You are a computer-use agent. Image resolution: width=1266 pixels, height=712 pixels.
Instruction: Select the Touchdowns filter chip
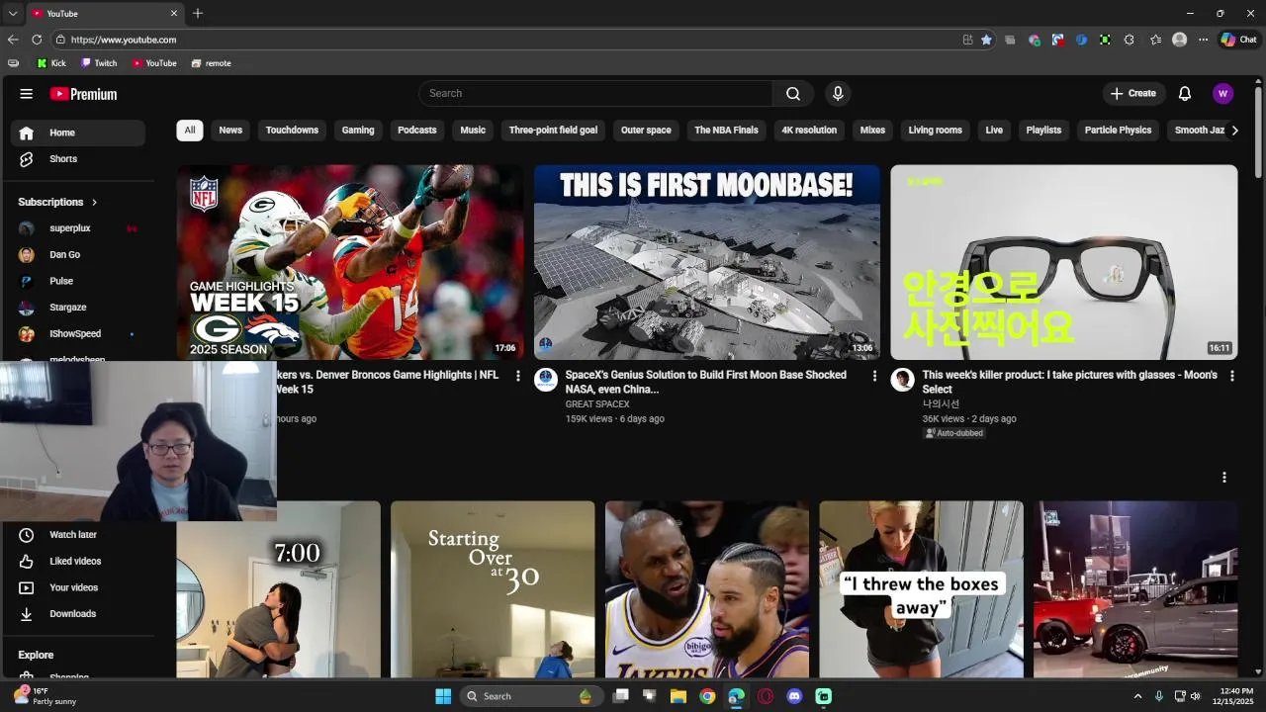(x=292, y=131)
